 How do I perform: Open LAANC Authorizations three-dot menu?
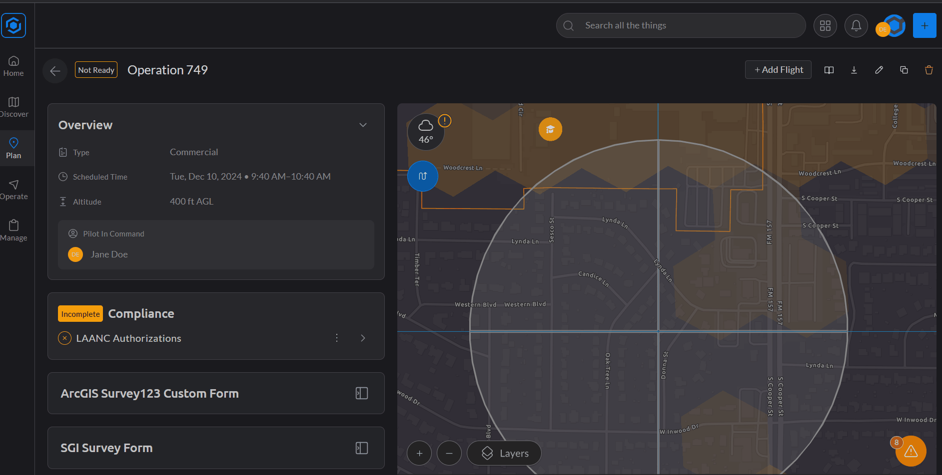point(337,338)
